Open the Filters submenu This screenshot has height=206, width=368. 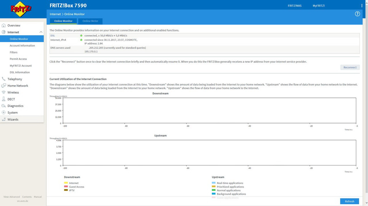tap(14, 52)
